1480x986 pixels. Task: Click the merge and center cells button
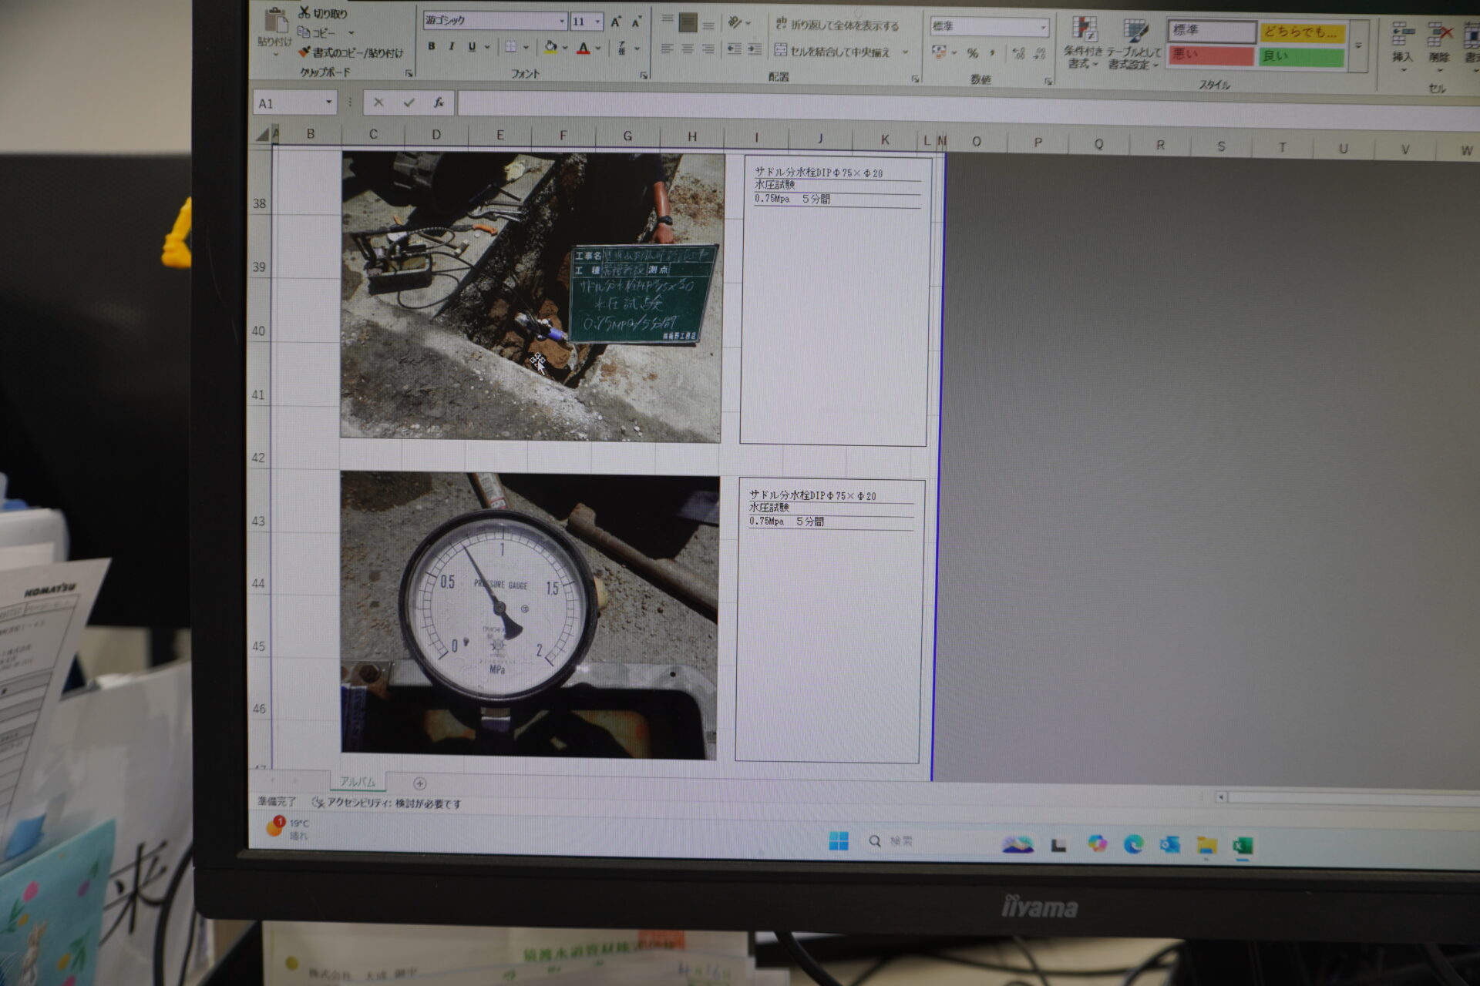(832, 52)
